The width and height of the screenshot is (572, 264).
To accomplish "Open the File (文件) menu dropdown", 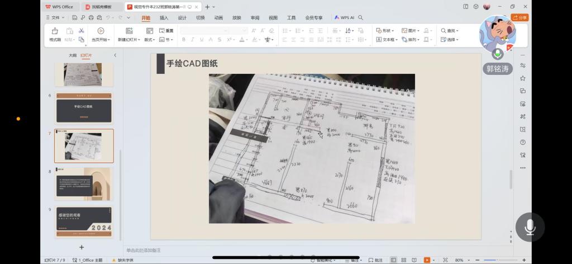I will point(55,18).
